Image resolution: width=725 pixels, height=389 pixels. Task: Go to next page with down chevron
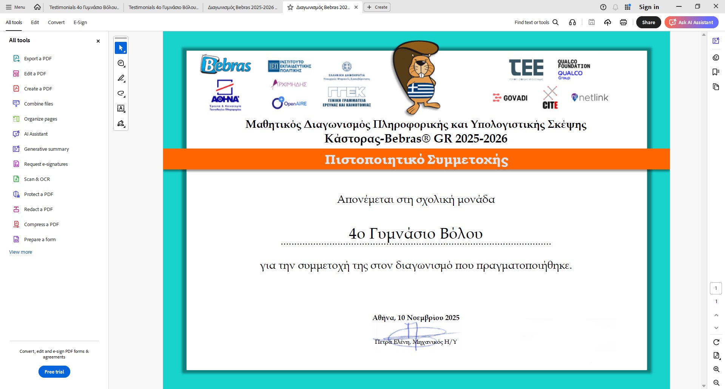[716, 328]
